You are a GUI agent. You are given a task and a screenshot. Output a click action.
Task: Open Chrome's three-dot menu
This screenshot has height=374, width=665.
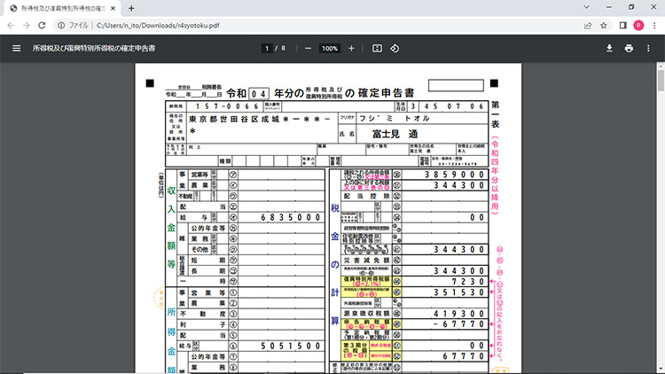(x=653, y=26)
